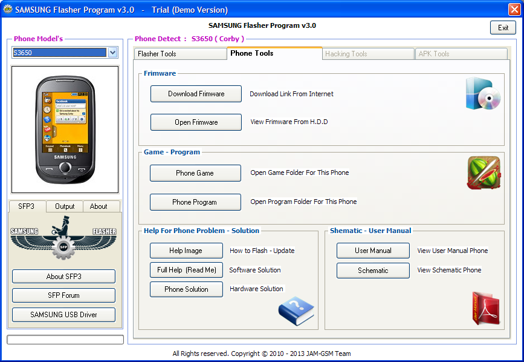Click the Phone Program button
524x362 pixels.
pyautogui.click(x=195, y=202)
